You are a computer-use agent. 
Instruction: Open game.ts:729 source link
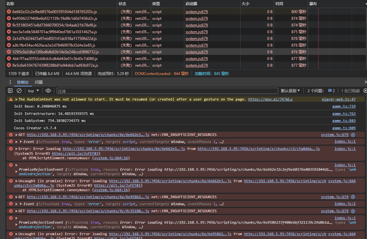click(x=344, y=106)
